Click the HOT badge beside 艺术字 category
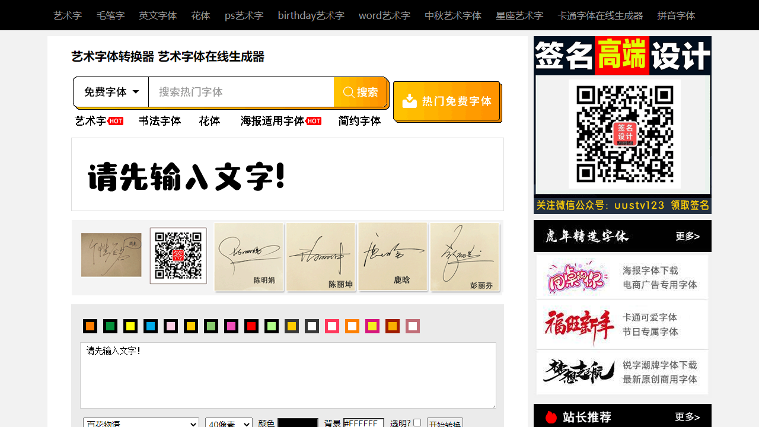 tap(115, 120)
